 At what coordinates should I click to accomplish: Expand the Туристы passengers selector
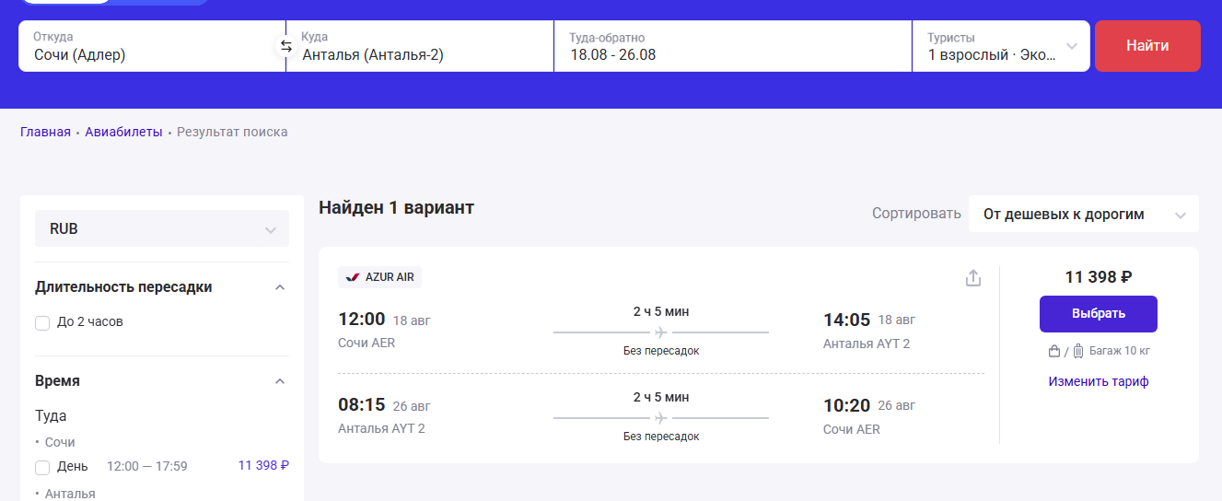(x=1001, y=46)
